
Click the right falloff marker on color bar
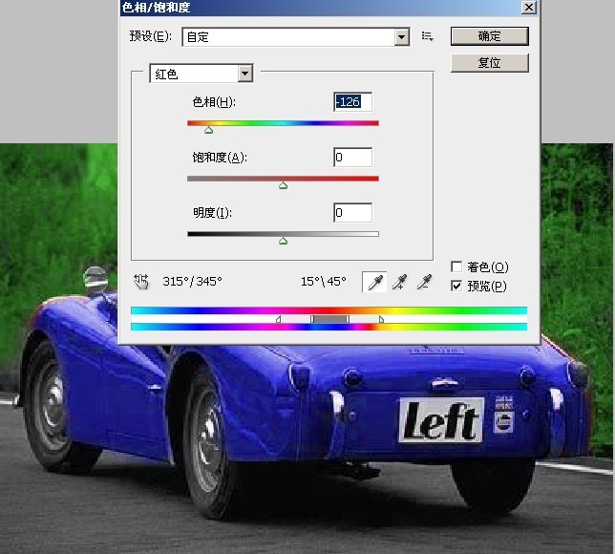(381, 319)
